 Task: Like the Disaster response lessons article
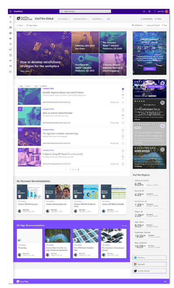[x=123, y=89]
